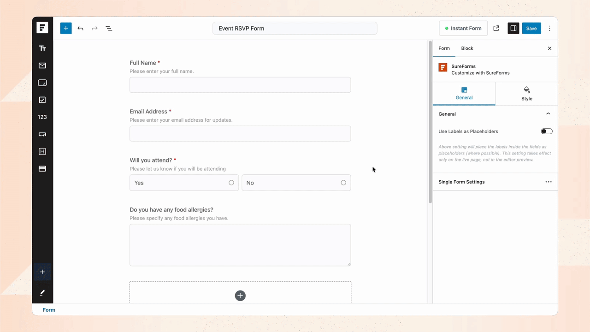Add a Text field block from sidebar
The width and height of the screenshot is (590, 332).
pyautogui.click(x=42, y=48)
